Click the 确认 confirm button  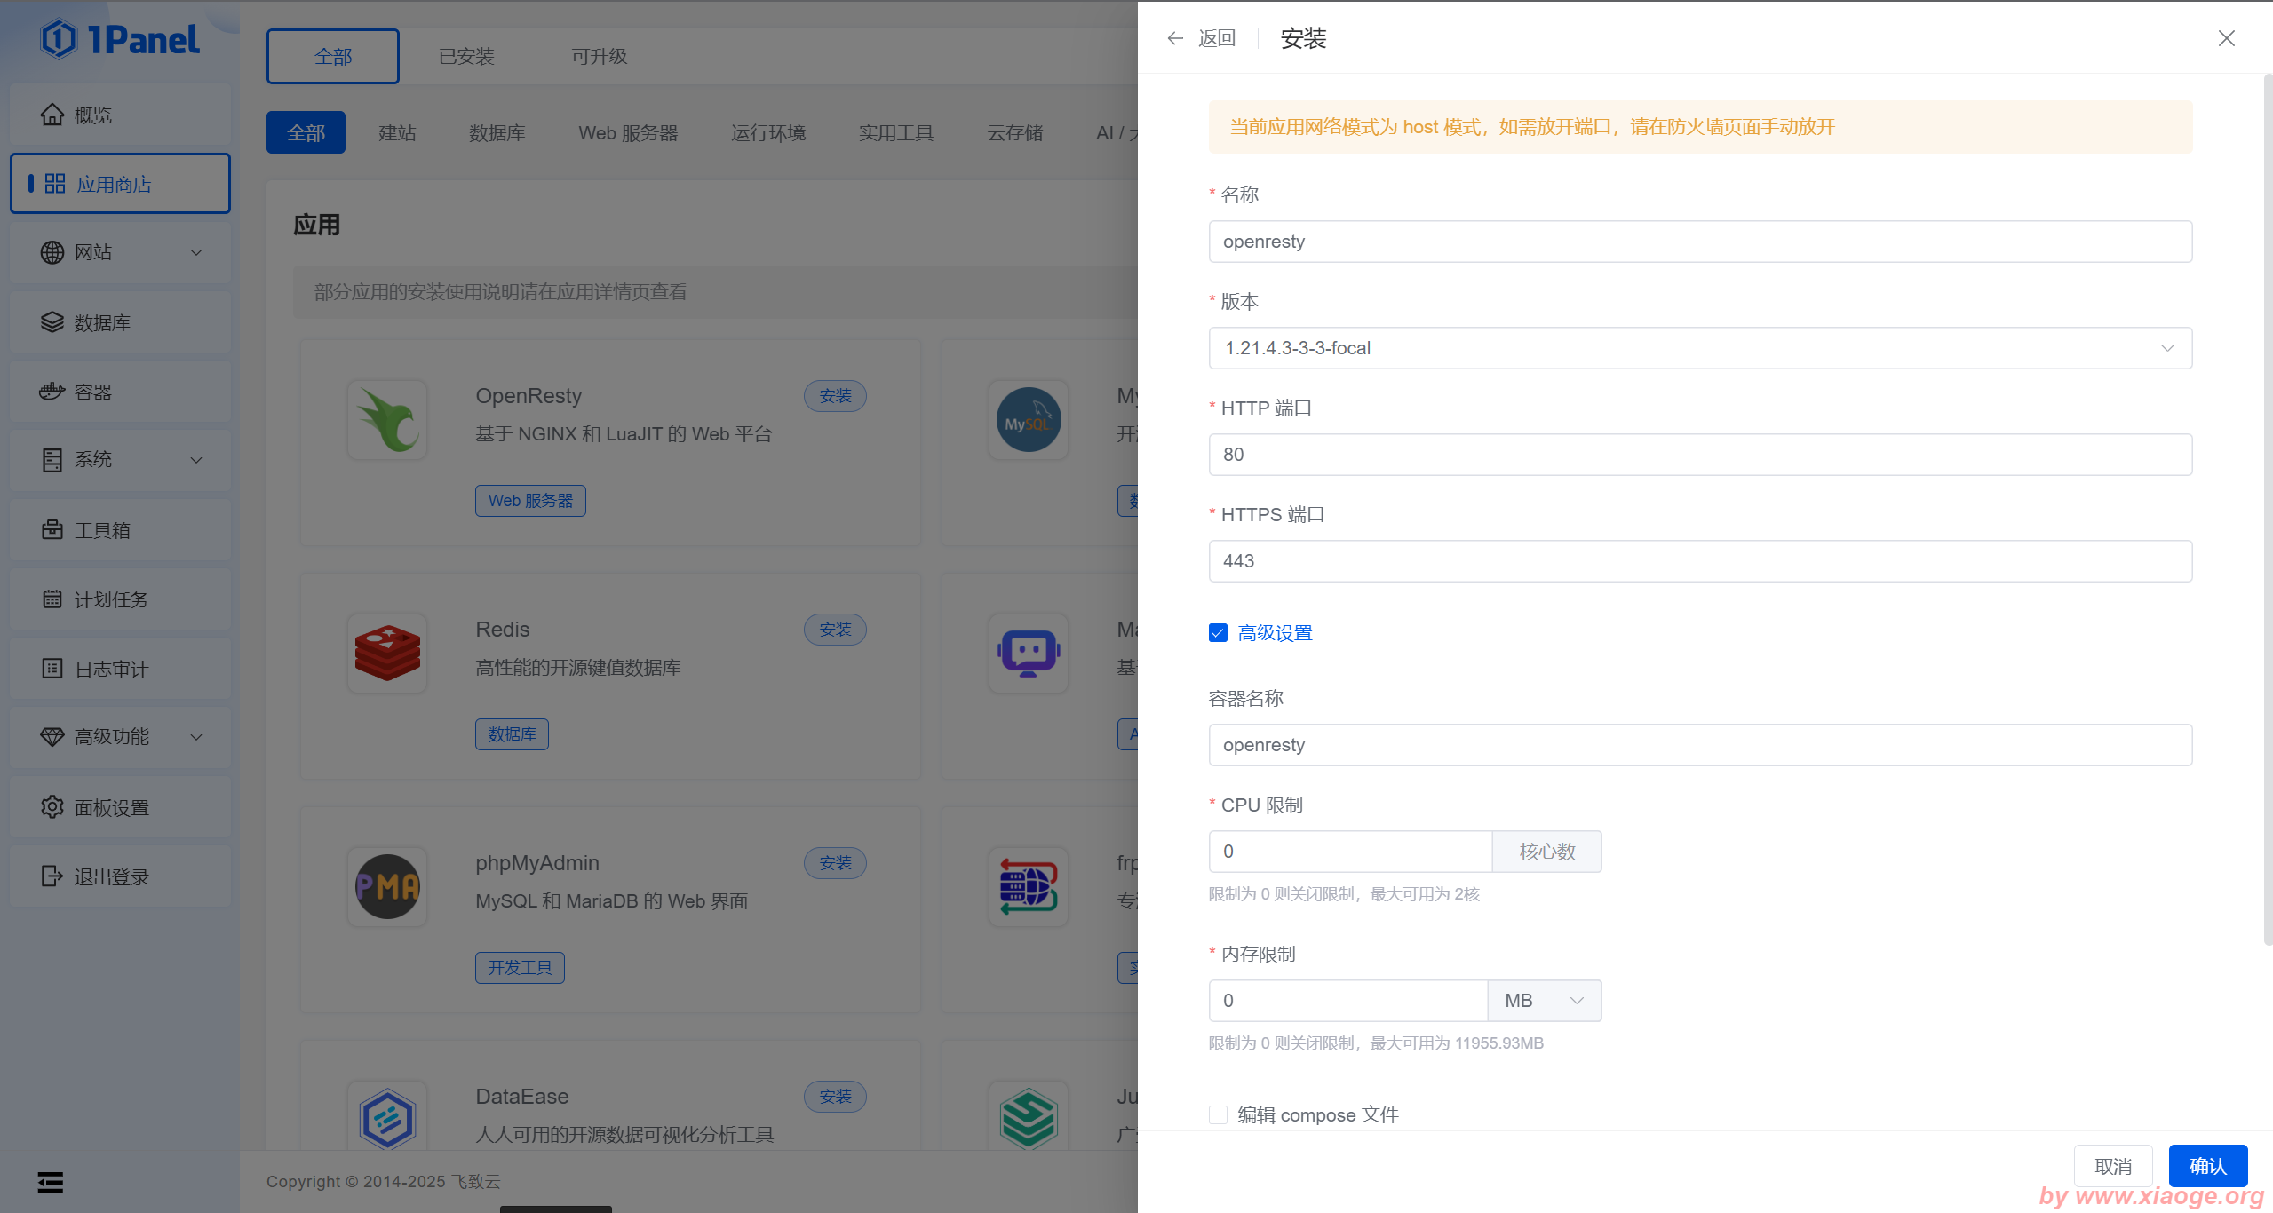click(2207, 1166)
